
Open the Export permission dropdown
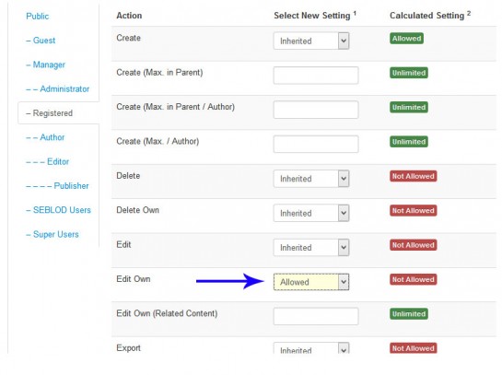coord(311,348)
